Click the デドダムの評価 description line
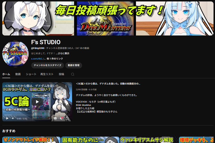The height and width of the screenshot is (143, 215). point(107,95)
